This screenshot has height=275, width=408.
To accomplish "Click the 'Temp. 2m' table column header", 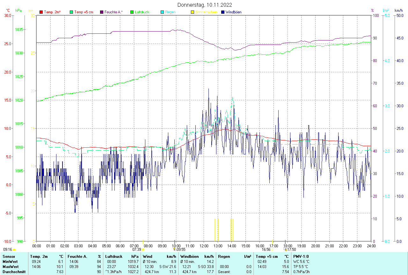I will (39, 257).
